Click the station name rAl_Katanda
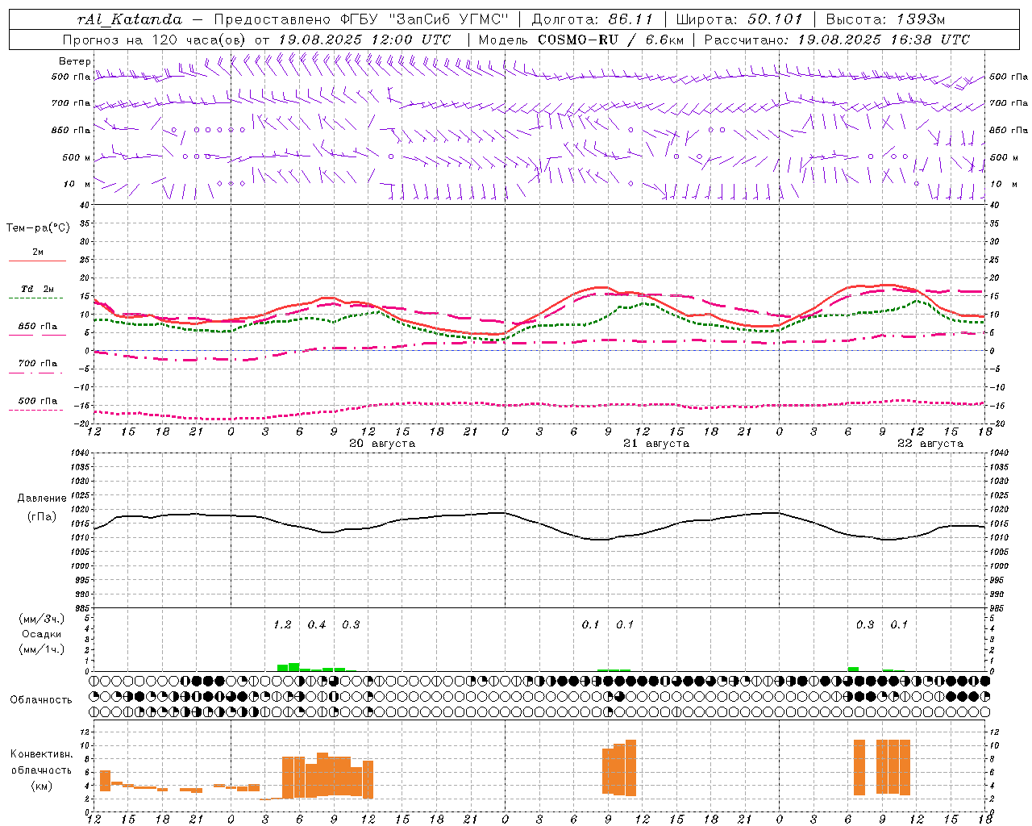Screen dimensions: 1032x826 [130, 19]
